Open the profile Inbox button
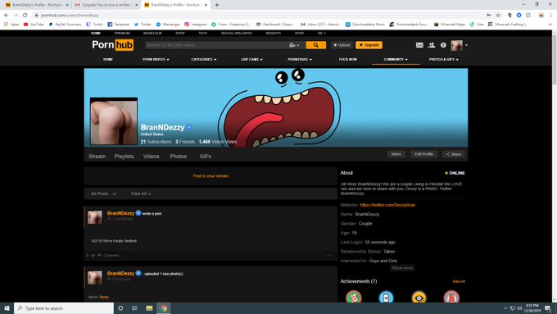 coord(396,154)
